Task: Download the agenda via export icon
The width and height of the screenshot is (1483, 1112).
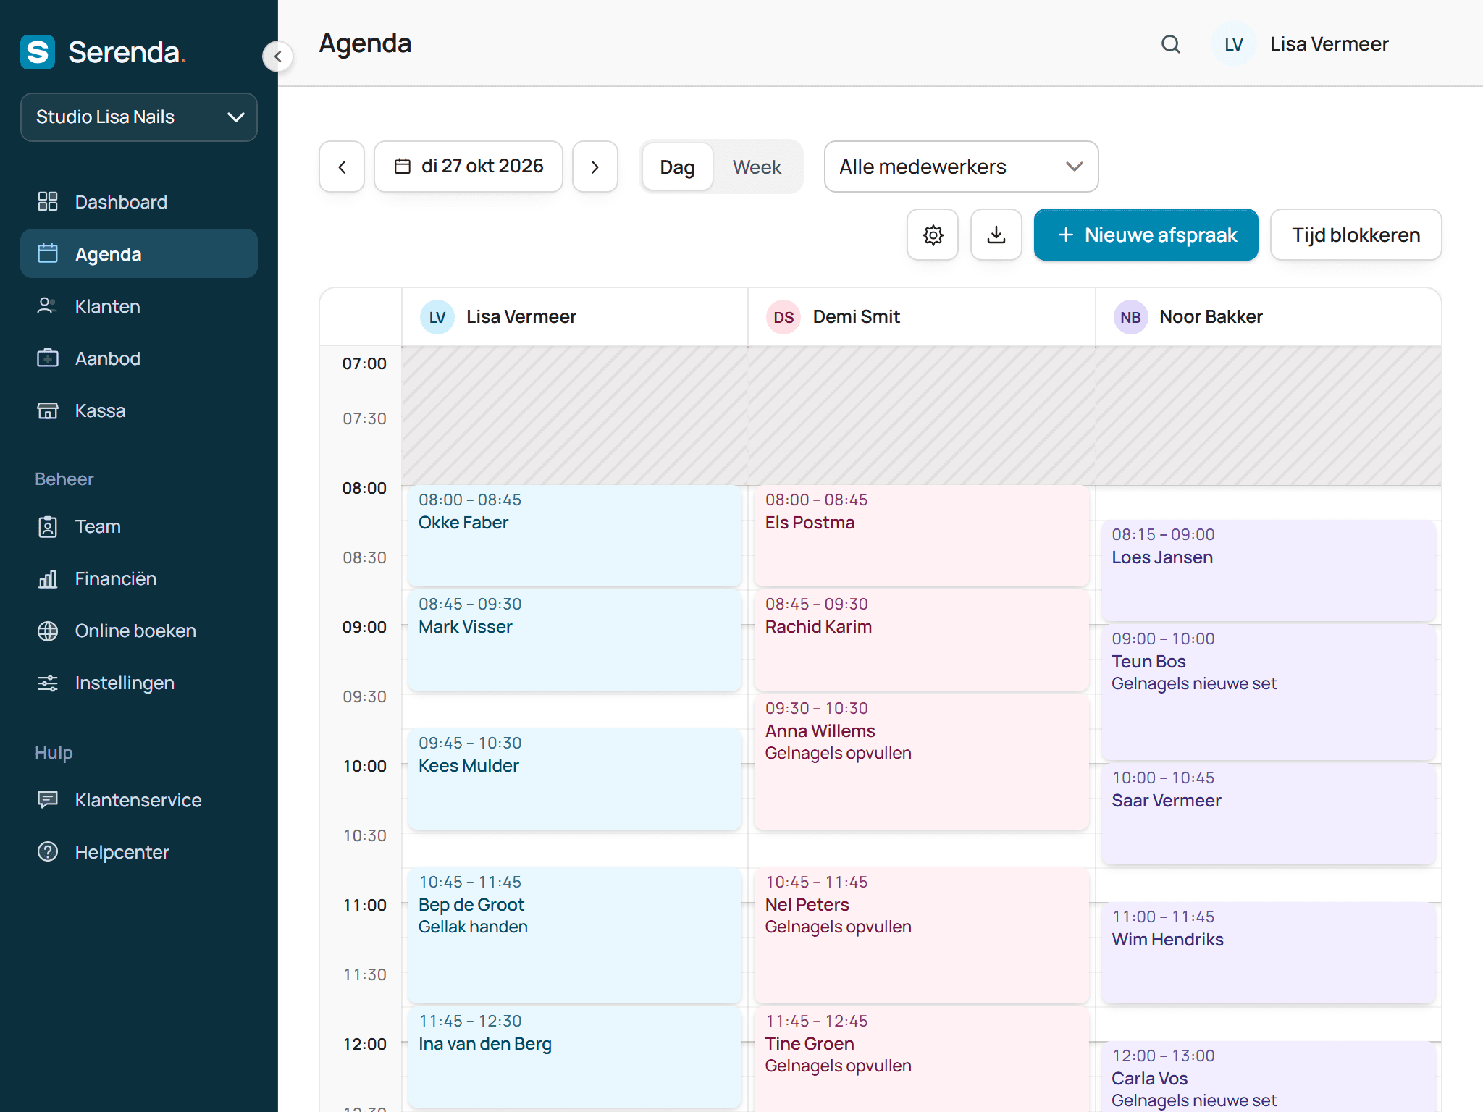Action: [x=996, y=235]
